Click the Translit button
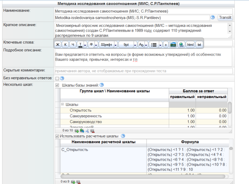 tap(225, 17)
